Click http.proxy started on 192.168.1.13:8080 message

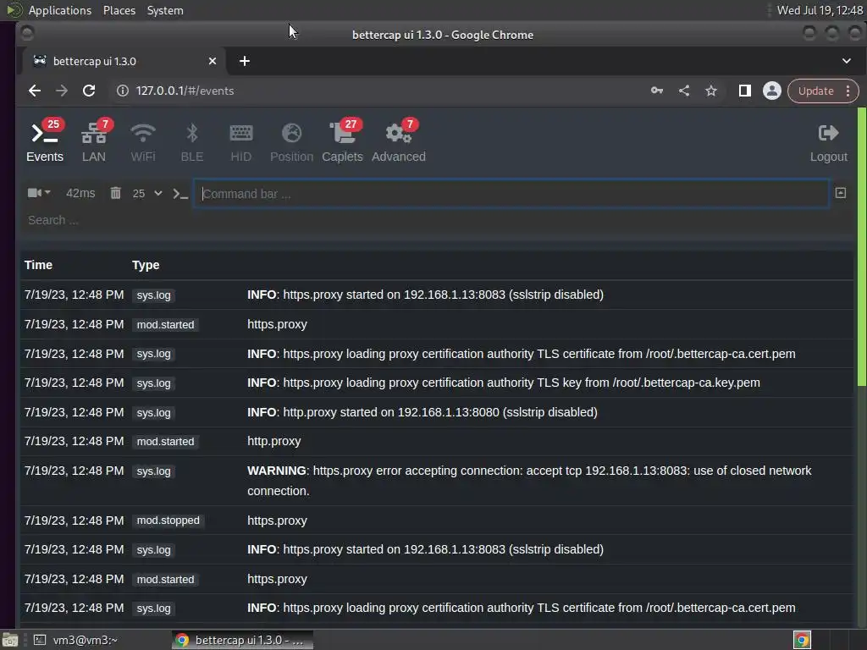click(422, 412)
